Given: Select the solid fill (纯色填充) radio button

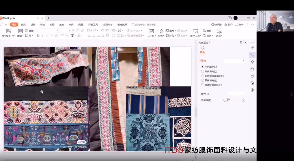Looking at the screenshot, I should point(203,67).
